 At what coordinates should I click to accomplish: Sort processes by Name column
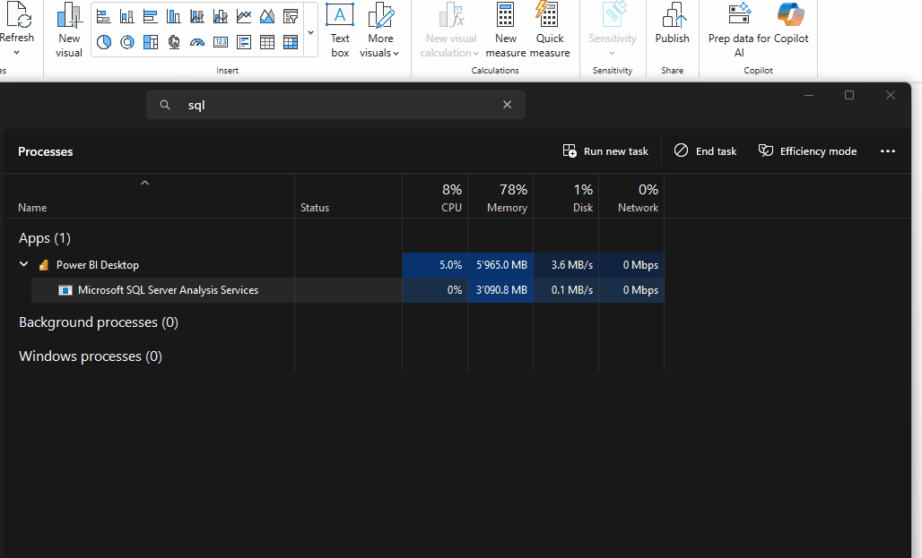(x=32, y=207)
